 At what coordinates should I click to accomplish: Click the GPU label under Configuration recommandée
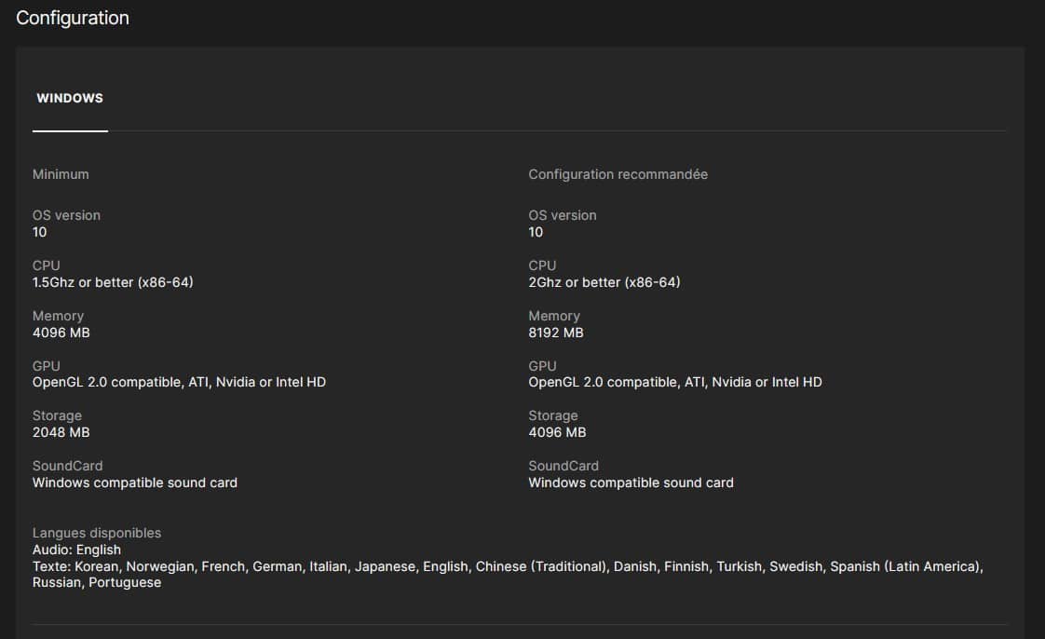click(542, 366)
